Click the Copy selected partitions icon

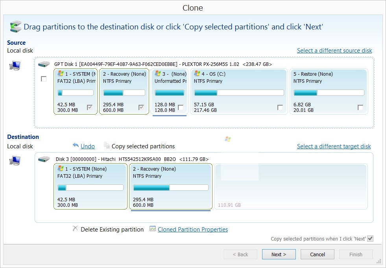point(107,146)
